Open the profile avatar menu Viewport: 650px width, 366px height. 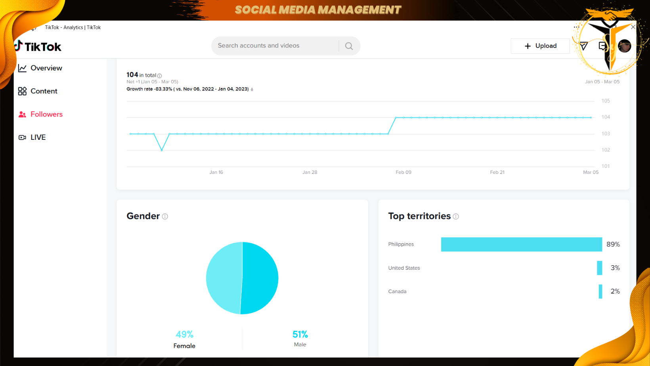click(624, 46)
